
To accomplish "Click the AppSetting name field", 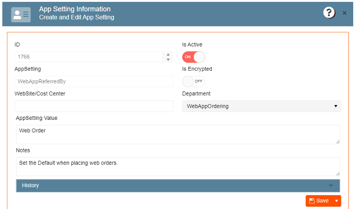I will click(94, 81).
